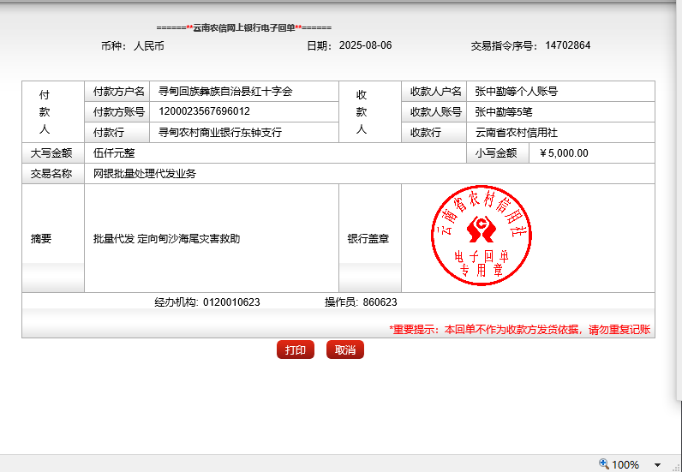Image resolution: width=682 pixels, height=472 pixels.
Task: Open the zoom level dropdown arrow
Action: coord(657,464)
